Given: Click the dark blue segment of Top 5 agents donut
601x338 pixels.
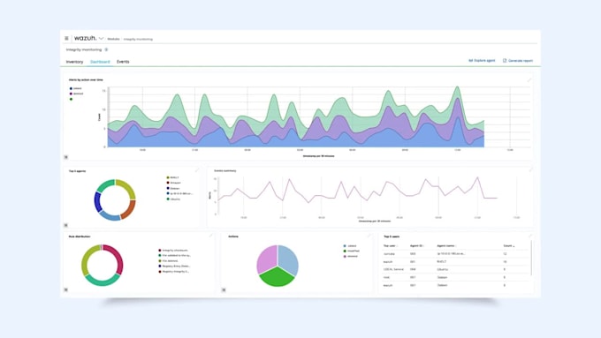Looking at the screenshot, I should (x=97, y=202).
